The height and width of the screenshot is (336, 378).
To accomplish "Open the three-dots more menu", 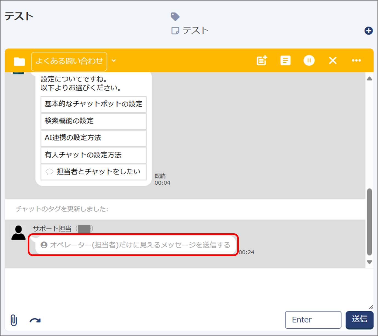I will point(356,60).
